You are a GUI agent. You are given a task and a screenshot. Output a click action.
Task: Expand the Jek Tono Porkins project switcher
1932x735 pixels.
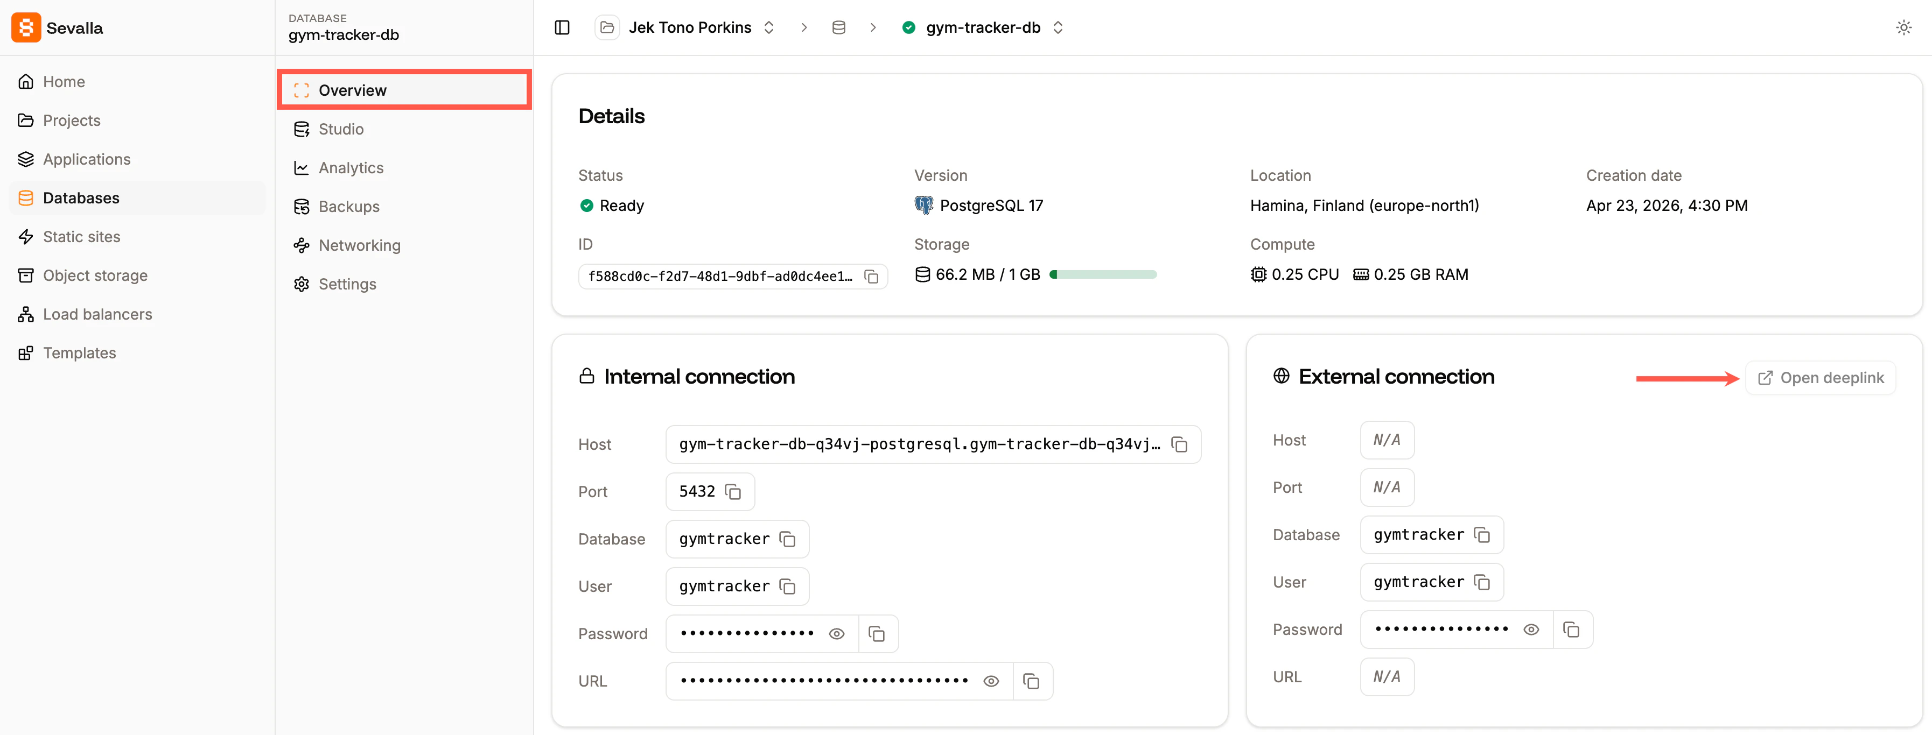coord(769,28)
